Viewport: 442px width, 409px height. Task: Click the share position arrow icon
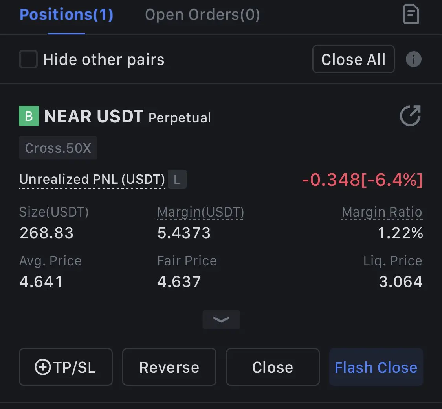coord(411,116)
